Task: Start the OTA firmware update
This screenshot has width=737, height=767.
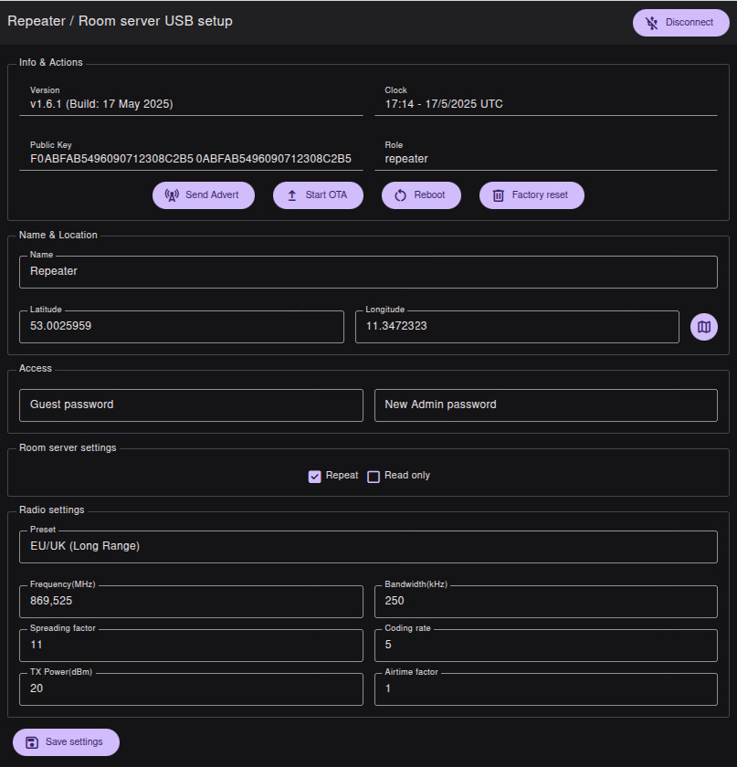Action: tap(318, 195)
